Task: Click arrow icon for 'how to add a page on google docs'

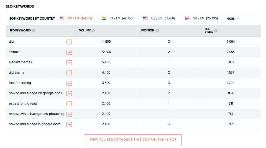Action: (69, 94)
